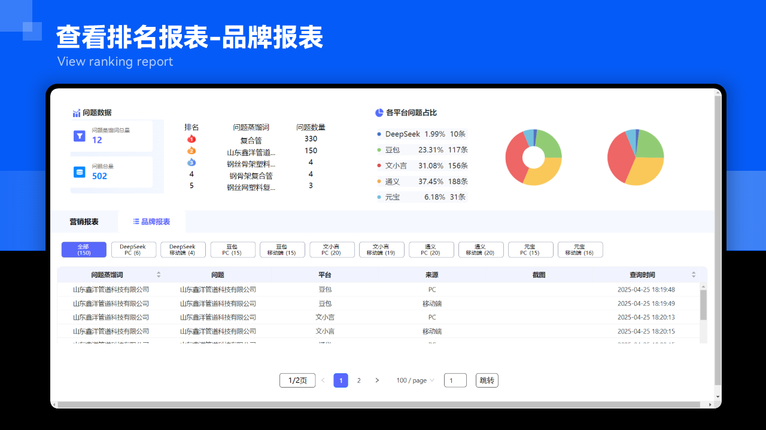Sort by 查询时间 column arrows
This screenshot has width=766, height=430.
pyautogui.click(x=694, y=275)
